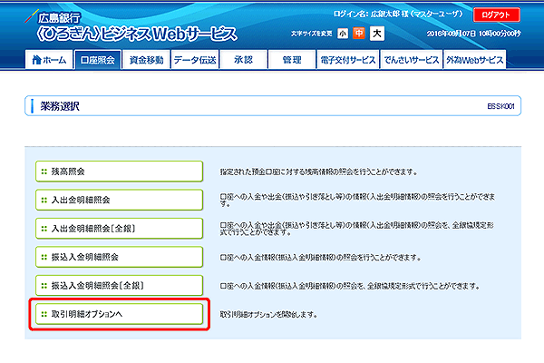Open the 電子交付サービス tab
The width and height of the screenshot is (544, 363).
pyautogui.click(x=347, y=60)
